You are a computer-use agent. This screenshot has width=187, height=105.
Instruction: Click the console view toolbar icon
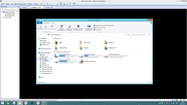click(74, 4)
